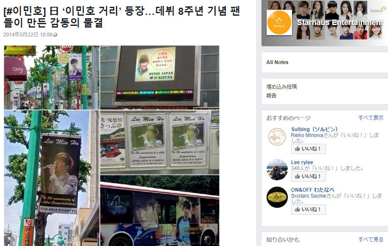The image size is (388, 246).
Task: Click the globe public-visibility icon beside the date
Action: (x=55, y=35)
